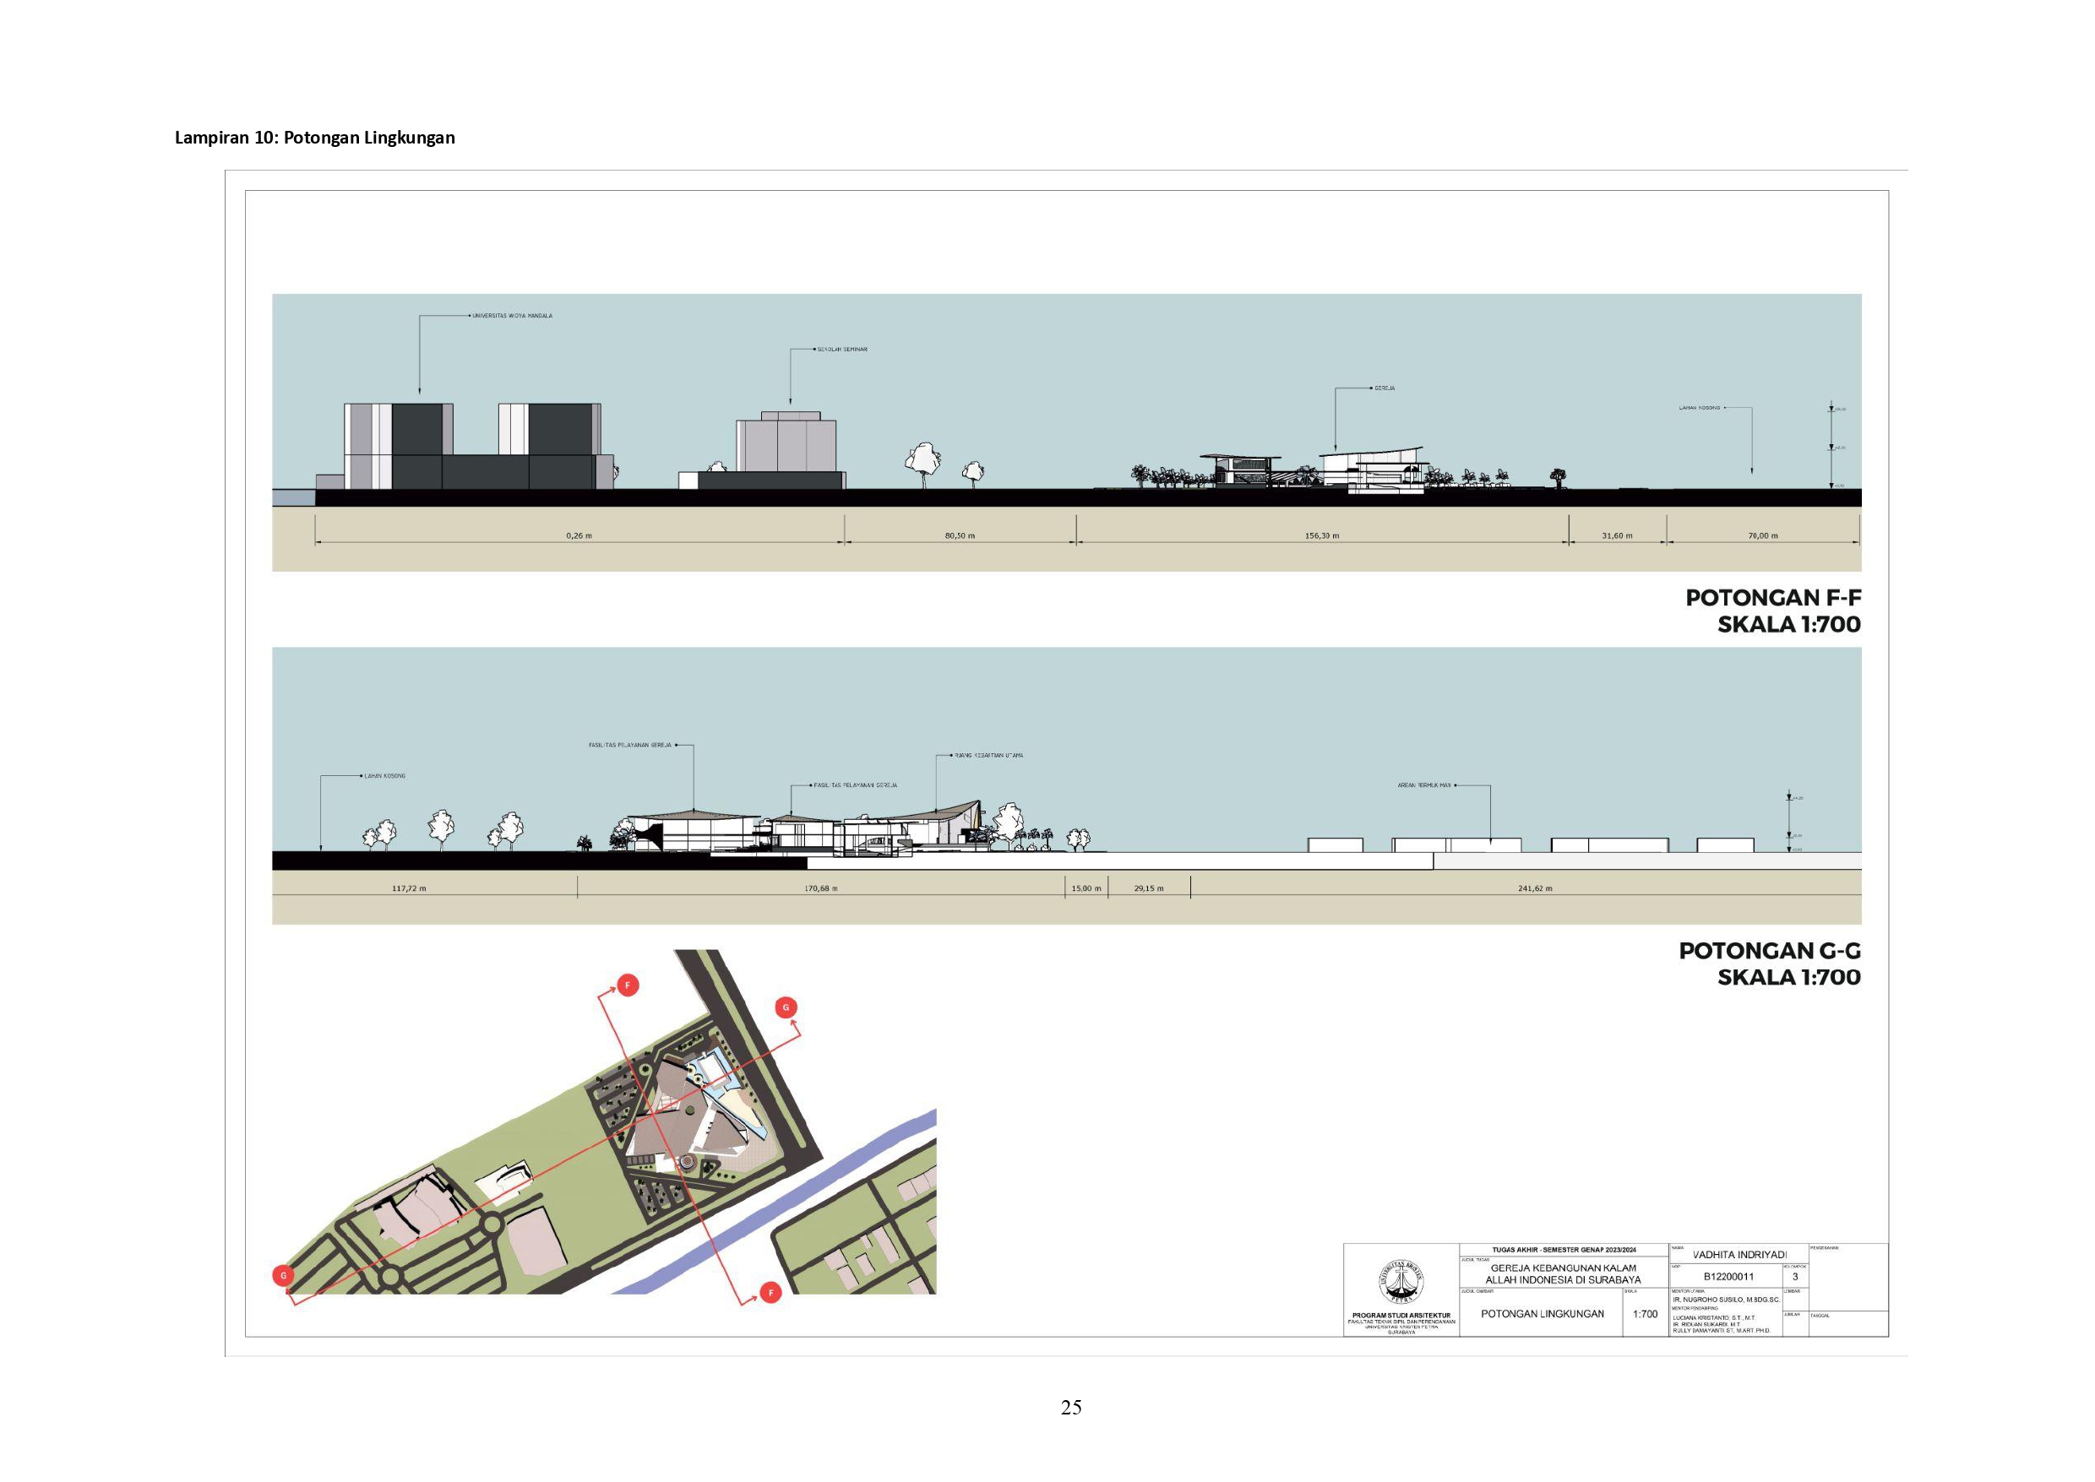Click the page number 25
This screenshot has height=1482, width=2095.
(1071, 1407)
